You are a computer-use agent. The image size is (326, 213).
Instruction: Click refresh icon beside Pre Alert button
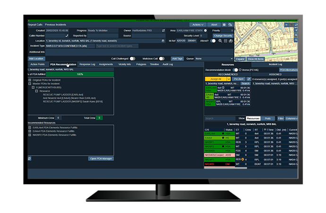(x=249, y=78)
